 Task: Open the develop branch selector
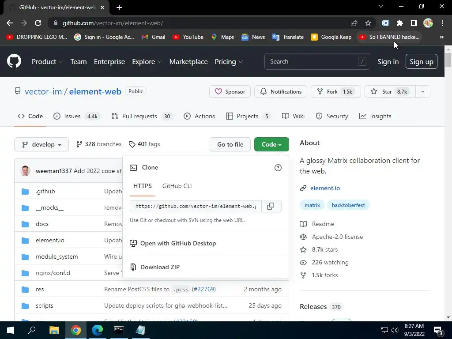(41, 144)
